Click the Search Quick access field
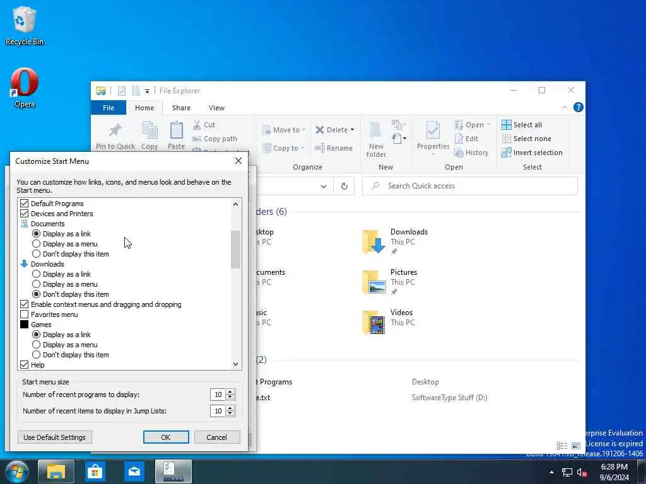Image resolution: width=646 pixels, height=484 pixels. [x=470, y=186]
